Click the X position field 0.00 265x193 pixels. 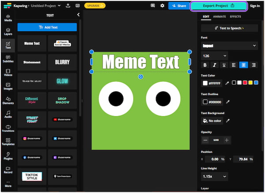coord(215,159)
